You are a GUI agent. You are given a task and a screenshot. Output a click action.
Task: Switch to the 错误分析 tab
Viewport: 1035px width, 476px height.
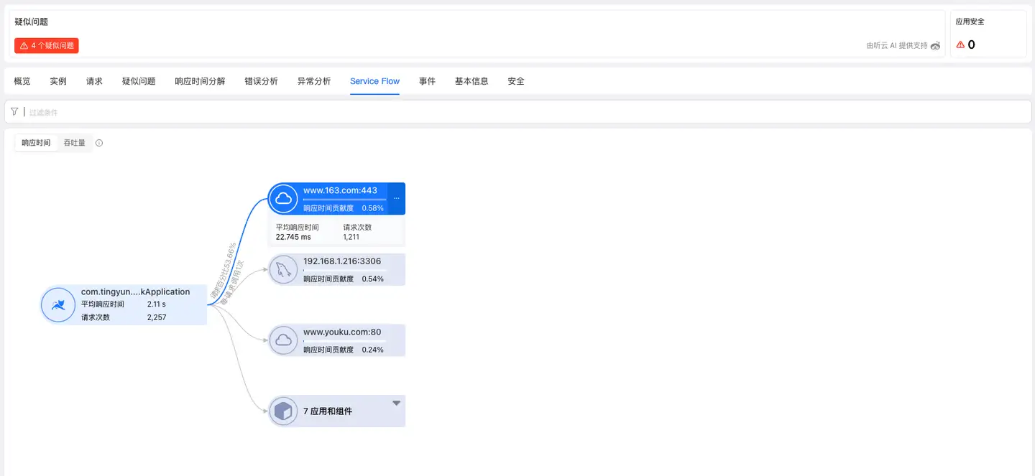(x=261, y=81)
